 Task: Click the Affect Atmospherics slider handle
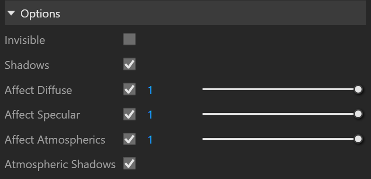coord(359,139)
